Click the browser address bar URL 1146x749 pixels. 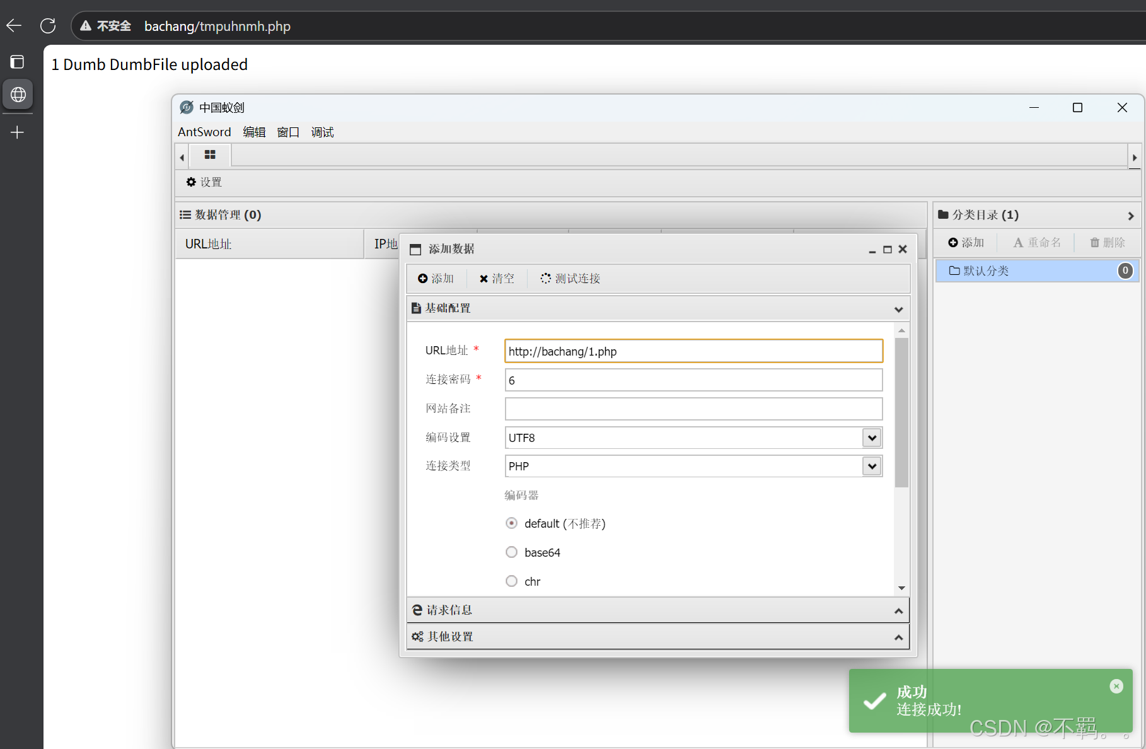point(217,26)
